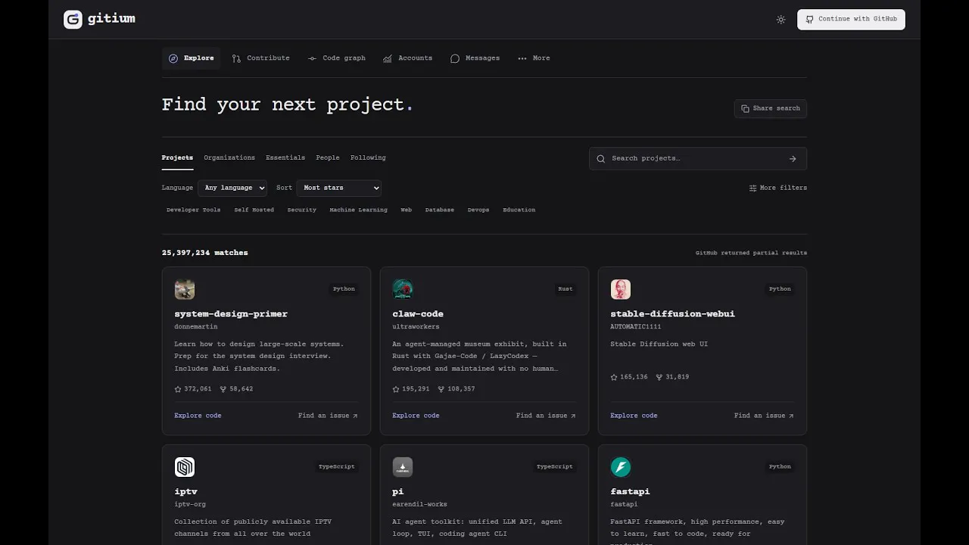The height and width of the screenshot is (545, 969).
Task: Click the 25,397,234 matches count text
Action: (x=205, y=253)
